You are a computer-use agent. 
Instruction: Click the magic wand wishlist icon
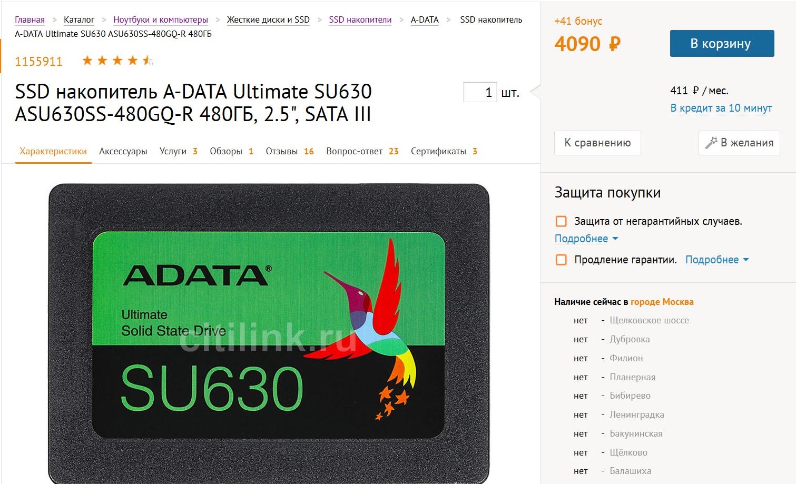tap(711, 143)
